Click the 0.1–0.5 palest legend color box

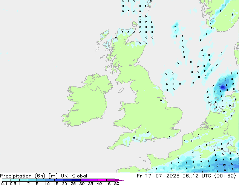tap(6, 180)
